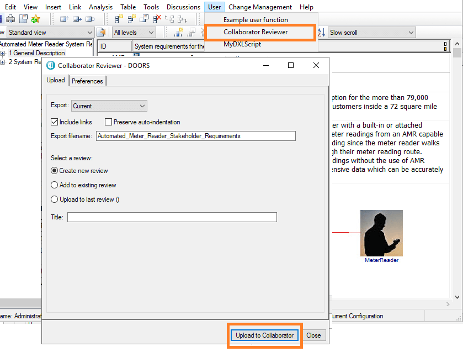Click the column options icon in header row
The height and width of the screenshot is (352, 463).
point(445,46)
